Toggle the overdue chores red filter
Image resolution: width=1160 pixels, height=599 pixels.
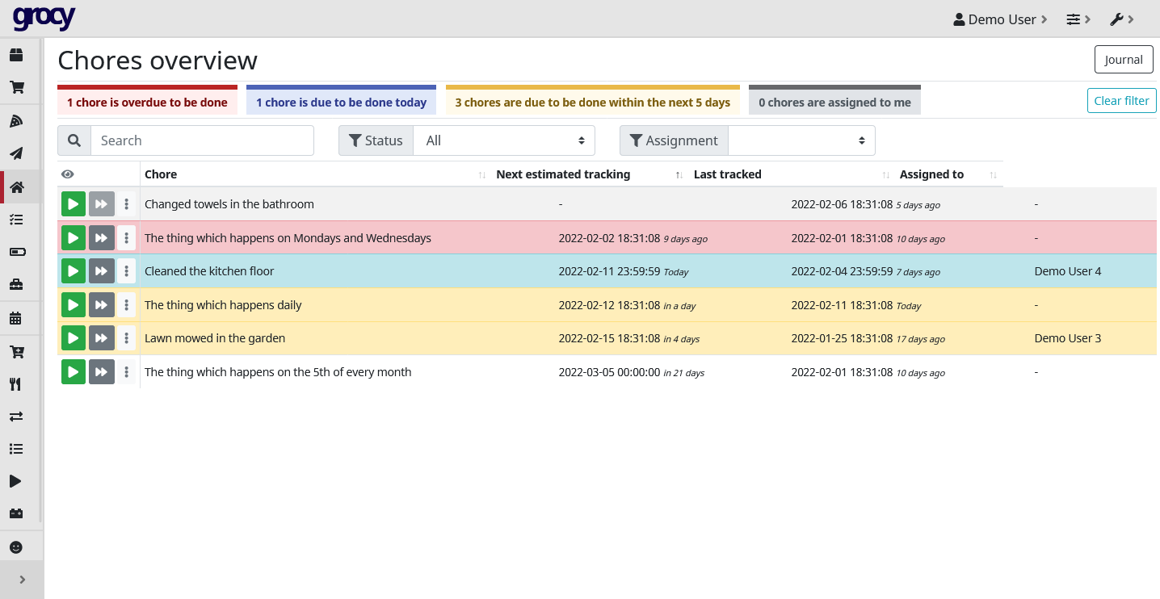click(147, 103)
